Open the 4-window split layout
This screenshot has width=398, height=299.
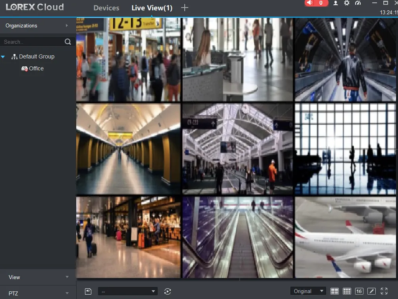[334, 291]
